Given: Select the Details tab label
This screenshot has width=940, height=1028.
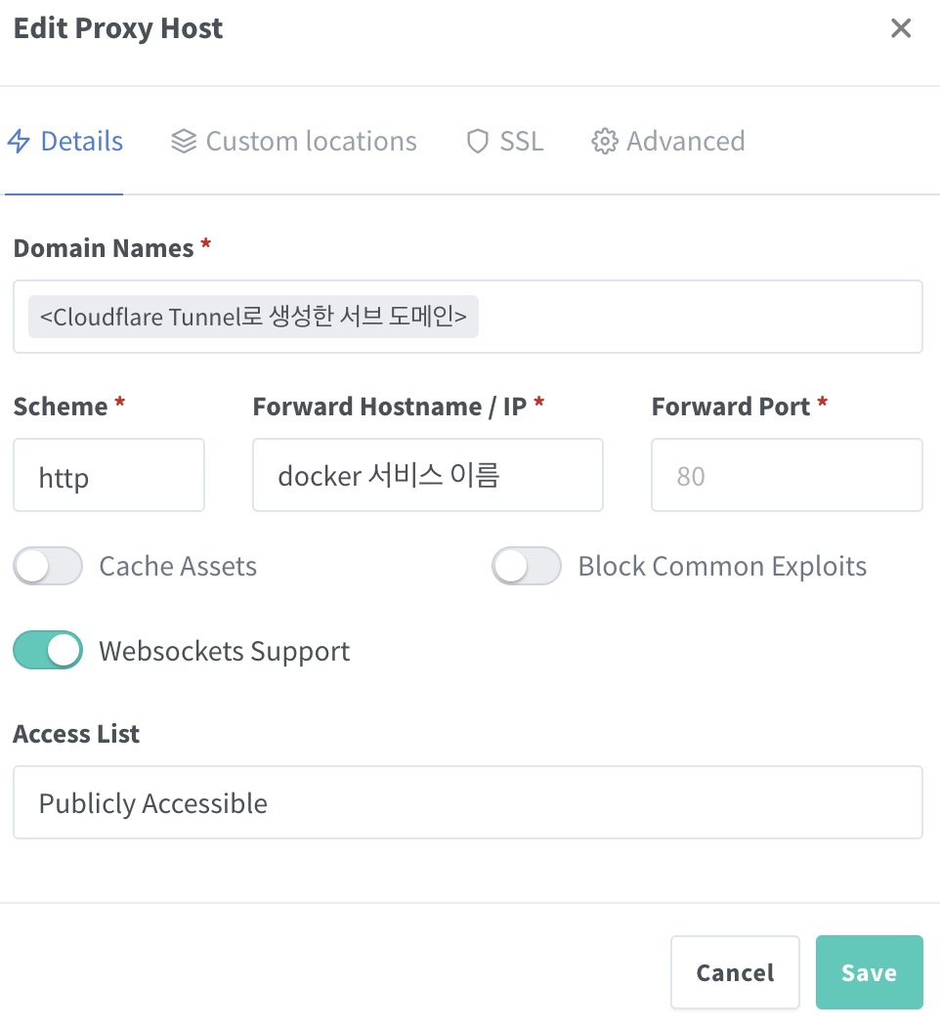Looking at the screenshot, I should pos(82,142).
